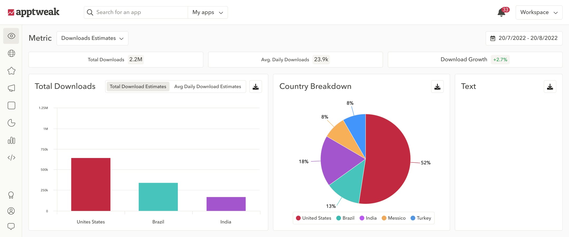Open the code API icon in sidebar
The width and height of the screenshot is (569, 237).
[11, 157]
